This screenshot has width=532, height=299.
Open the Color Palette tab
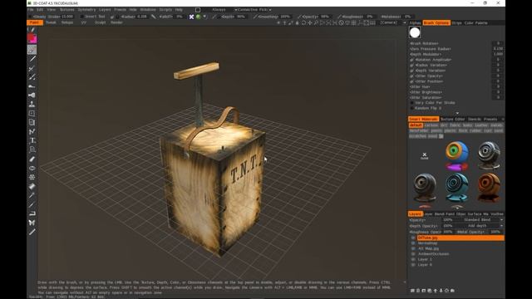pyautogui.click(x=476, y=22)
